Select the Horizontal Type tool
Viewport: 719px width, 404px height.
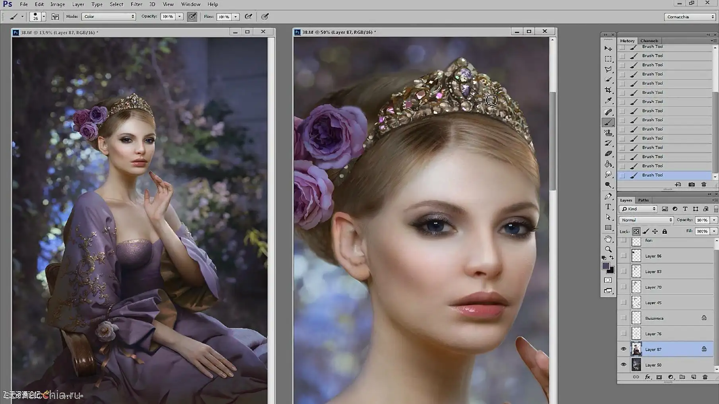click(x=608, y=207)
